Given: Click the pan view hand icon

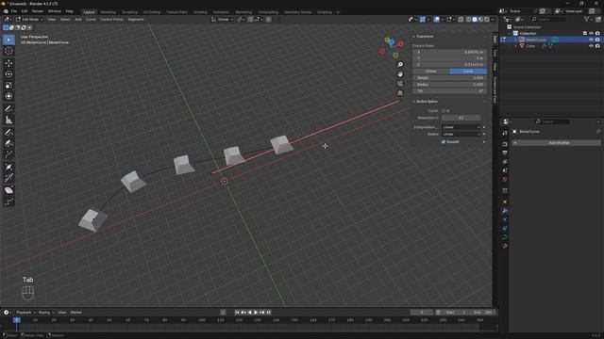Looking at the screenshot, I should point(400,73).
